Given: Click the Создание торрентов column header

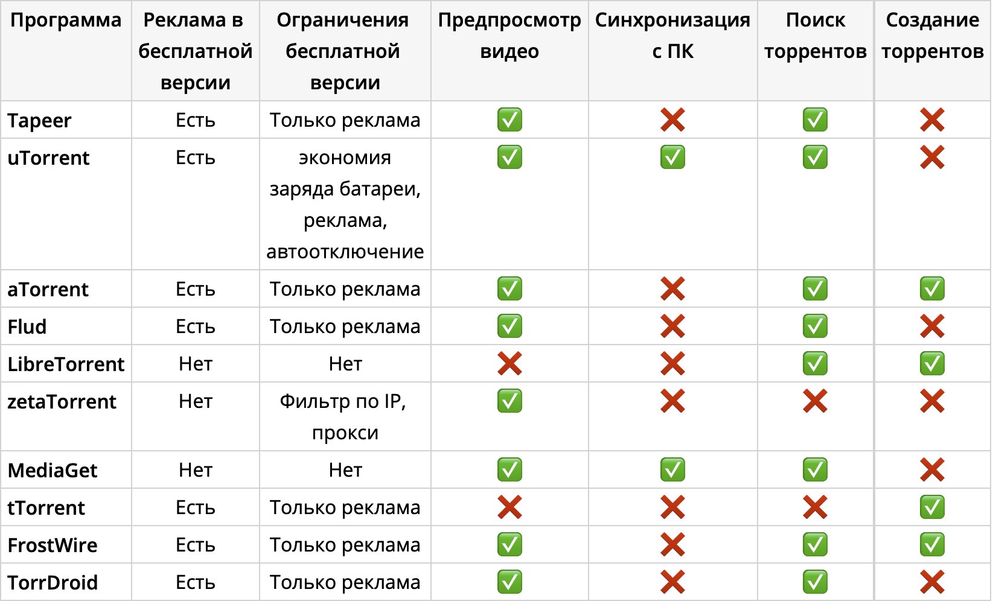Looking at the screenshot, I should coord(932,36).
